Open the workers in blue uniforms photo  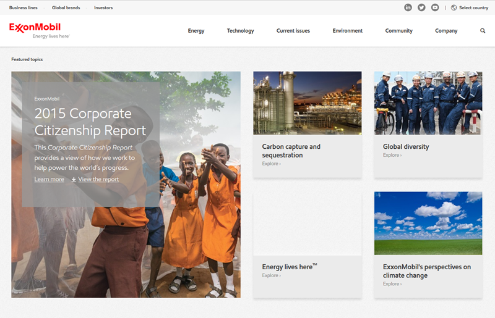tap(428, 103)
